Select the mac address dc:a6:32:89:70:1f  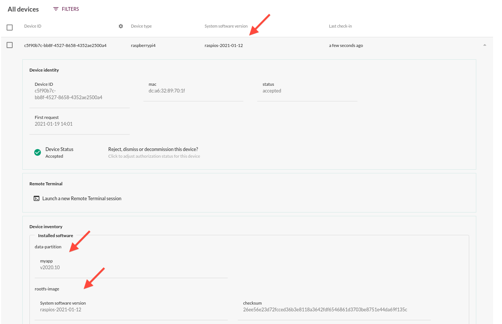[167, 91]
